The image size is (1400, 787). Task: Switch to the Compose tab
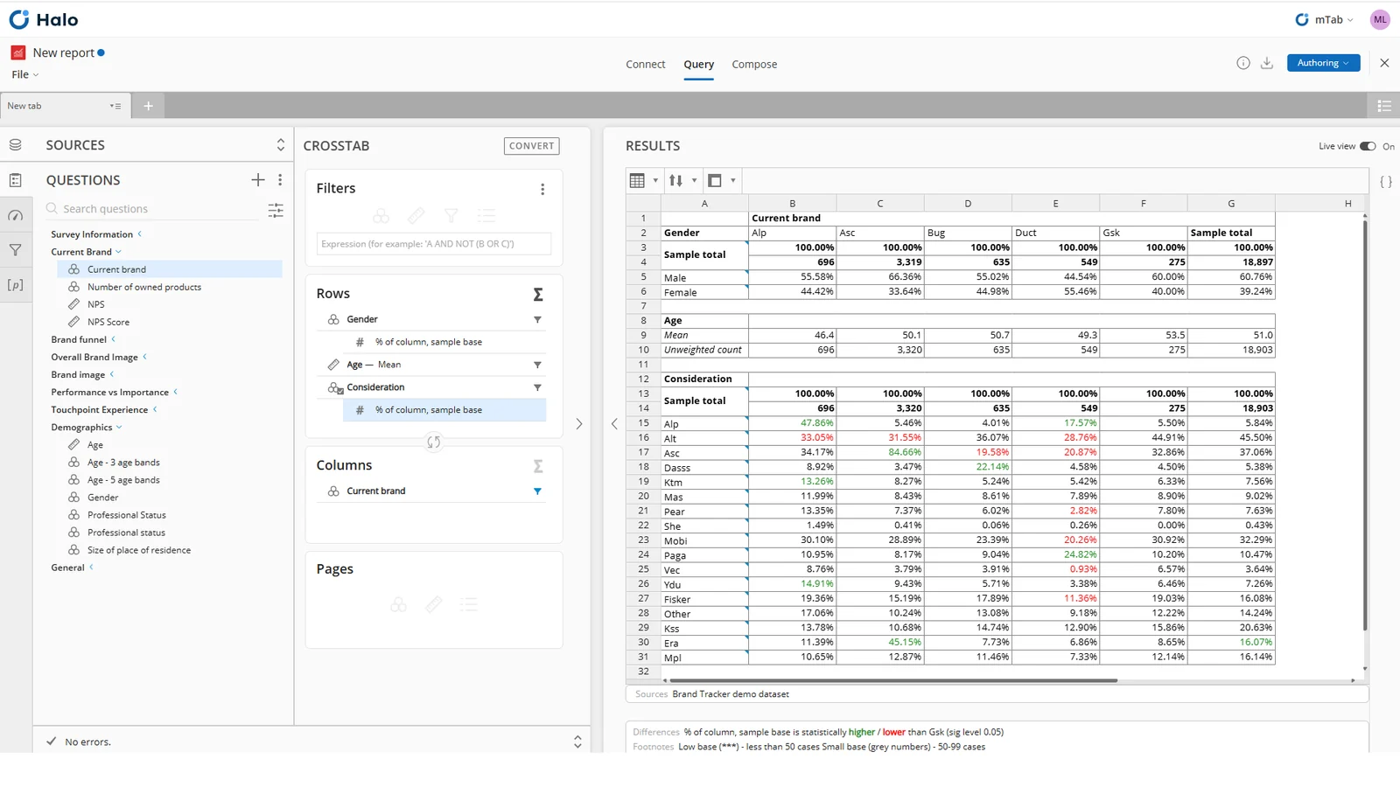pyautogui.click(x=754, y=65)
